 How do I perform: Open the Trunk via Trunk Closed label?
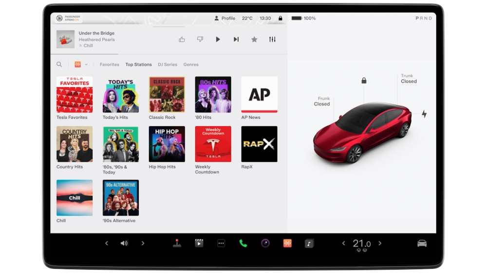(x=409, y=78)
